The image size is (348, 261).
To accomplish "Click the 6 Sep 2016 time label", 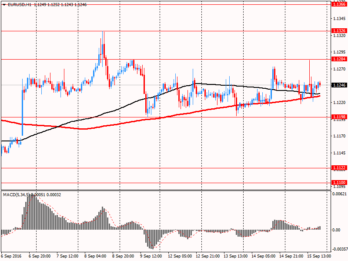I will (x=11, y=256).
